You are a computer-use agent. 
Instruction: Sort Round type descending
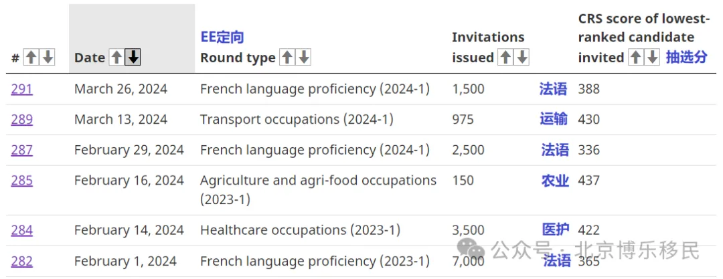pyautogui.click(x=303, y=58)
